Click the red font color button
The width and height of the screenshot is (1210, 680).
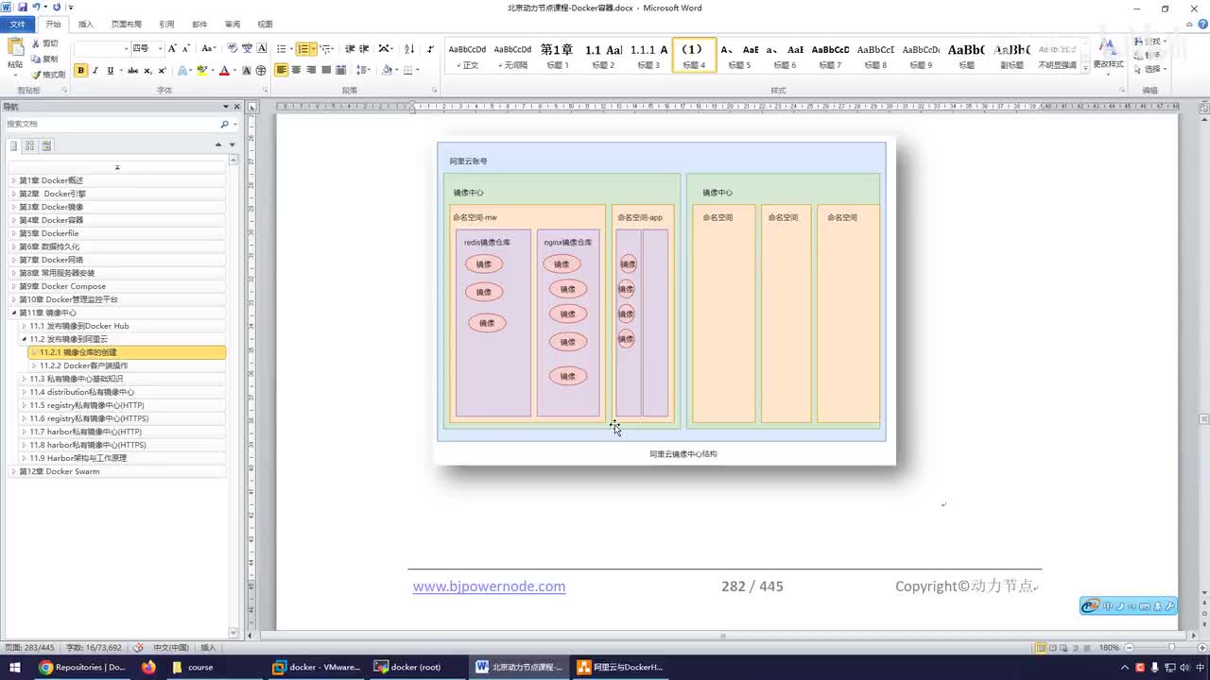click(x=224, y=70)
